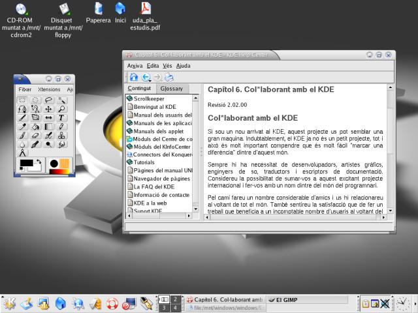This screenshot has height=313, width=418.
Task: Pick the Move tool in the toolbox
Action: tap(48, 109)
